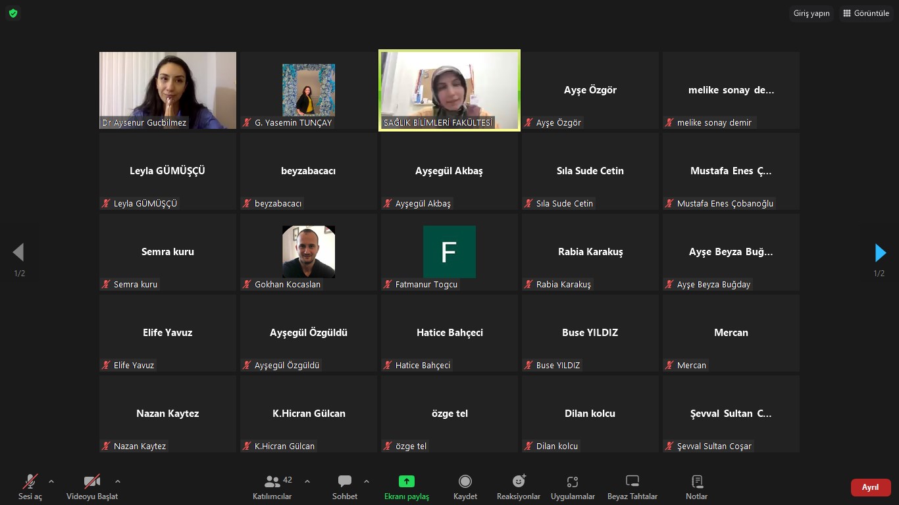
Task: Click the green encryption shield icon
Action: click(x=13, y=13)
